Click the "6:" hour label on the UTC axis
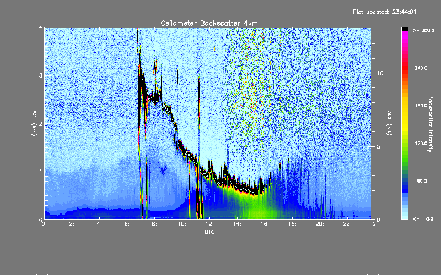This screenshot has width=441, height=275. 127,224
